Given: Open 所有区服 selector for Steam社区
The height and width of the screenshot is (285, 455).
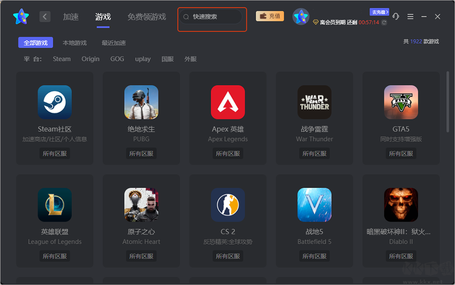Looking at the screenshot, I should [55, 153].
